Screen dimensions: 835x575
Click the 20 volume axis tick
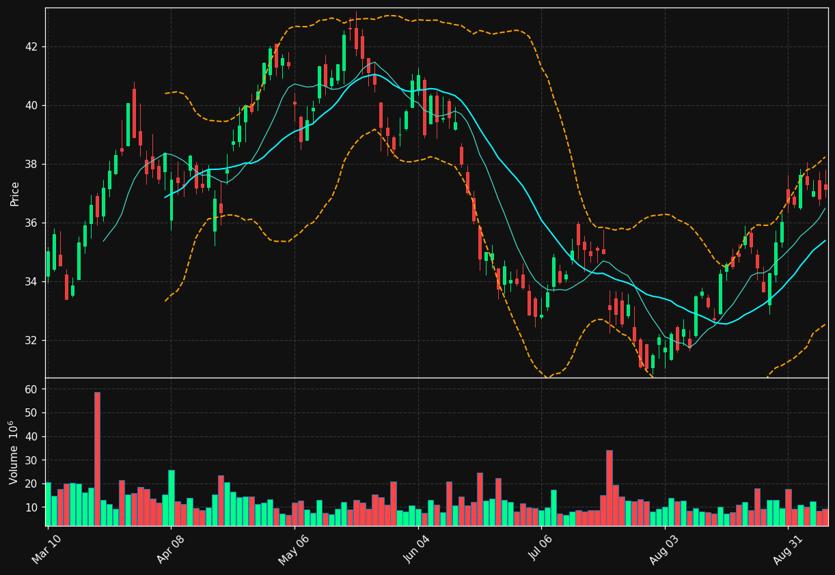(x=31, y=484)
